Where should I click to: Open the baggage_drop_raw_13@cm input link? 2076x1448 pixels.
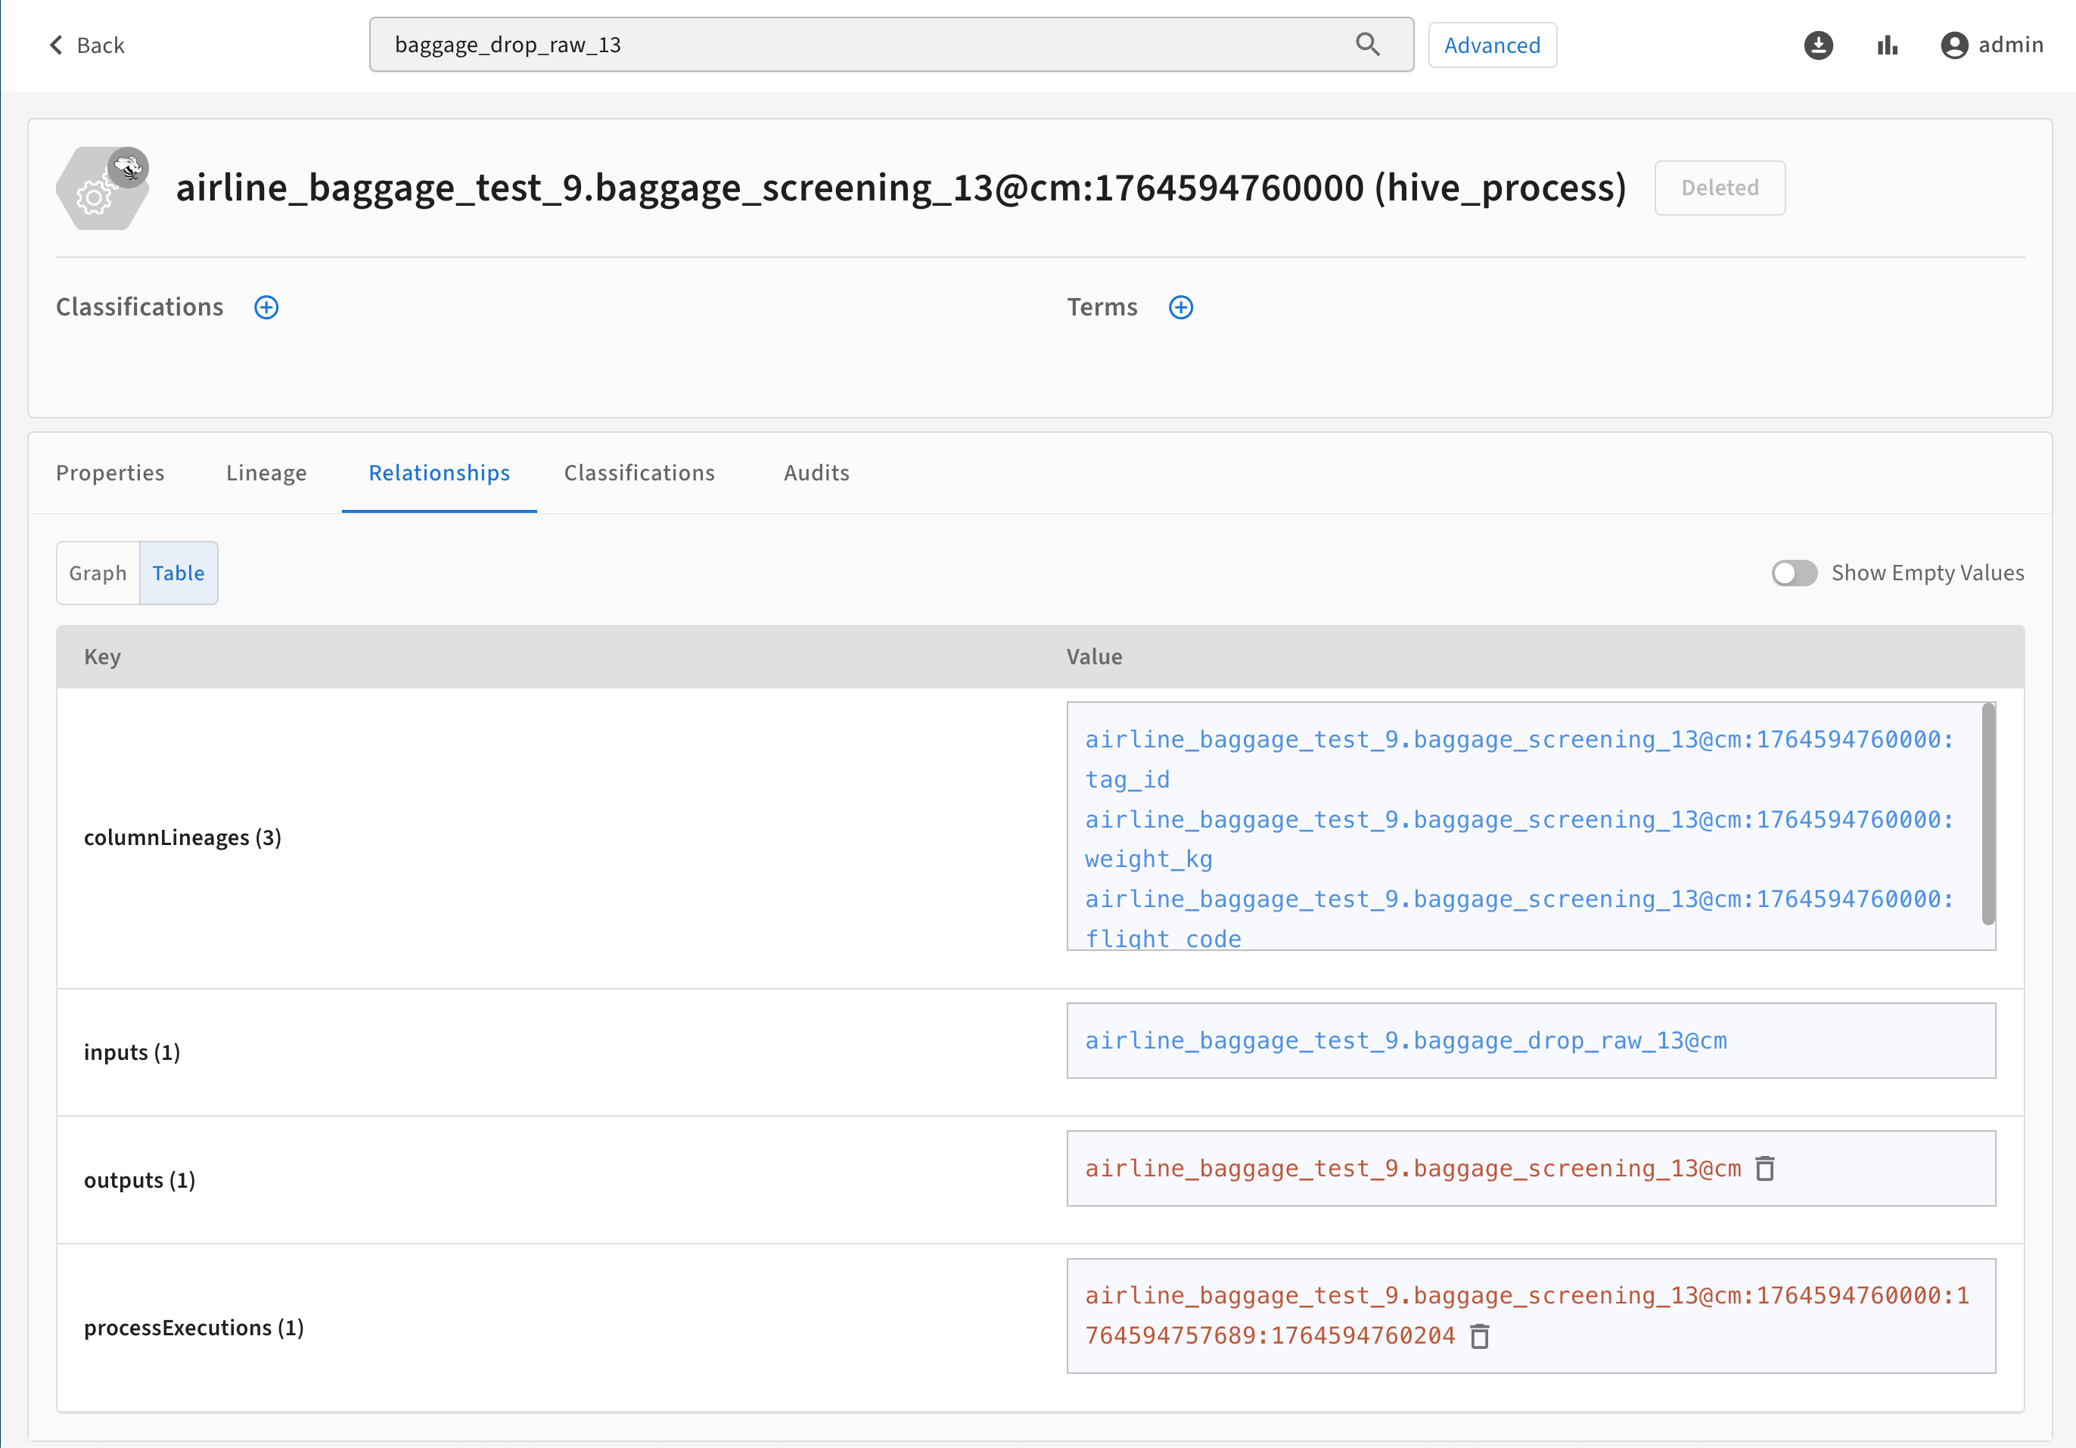1405,1040
